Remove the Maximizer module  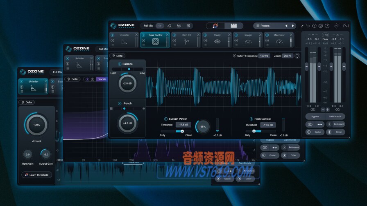[291, 35]
